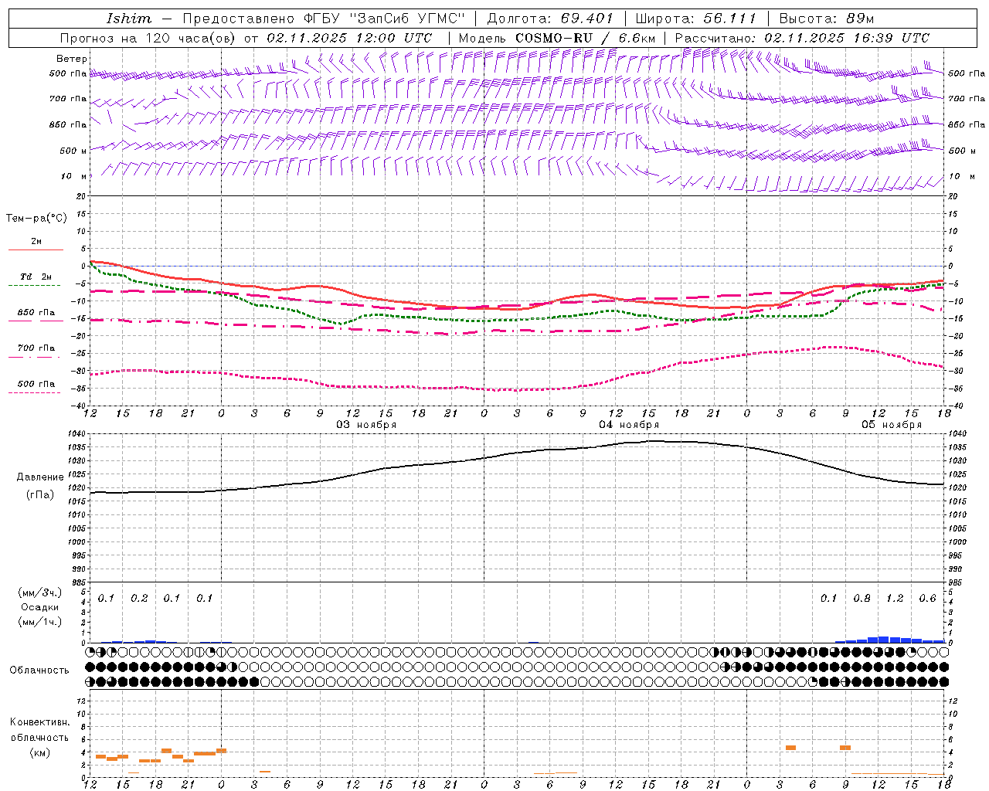This screenshot has width=989, height=791.
Task: Click the "(мм/3ч.)" precipitation unit label
Action: 40,593
